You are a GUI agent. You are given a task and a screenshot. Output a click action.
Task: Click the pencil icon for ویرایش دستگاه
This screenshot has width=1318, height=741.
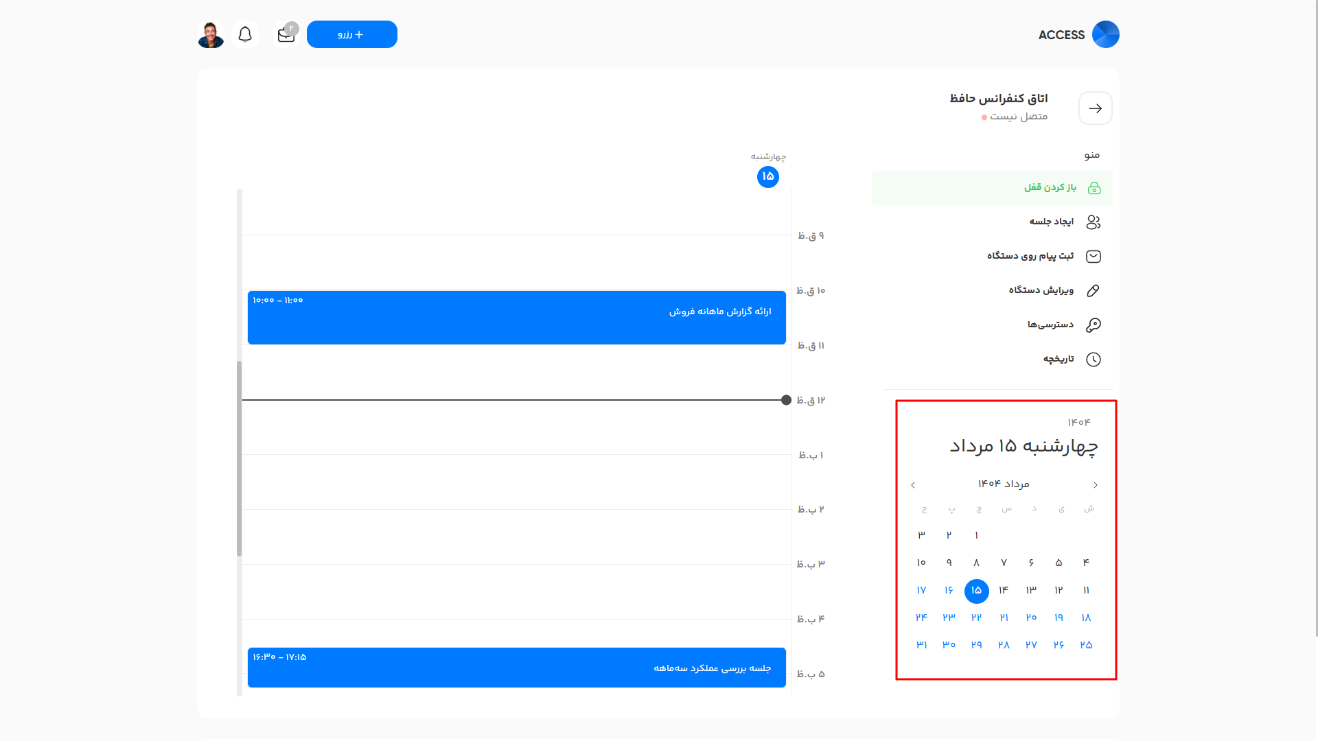[1094, 290]
